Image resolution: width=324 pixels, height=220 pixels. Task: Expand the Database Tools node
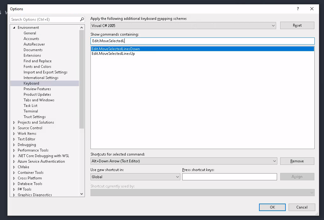pos(14,183)
